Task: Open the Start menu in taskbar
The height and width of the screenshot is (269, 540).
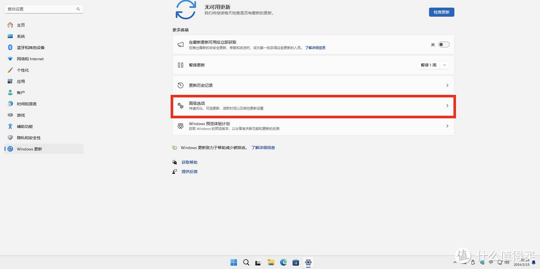Action: pos(233,263)
